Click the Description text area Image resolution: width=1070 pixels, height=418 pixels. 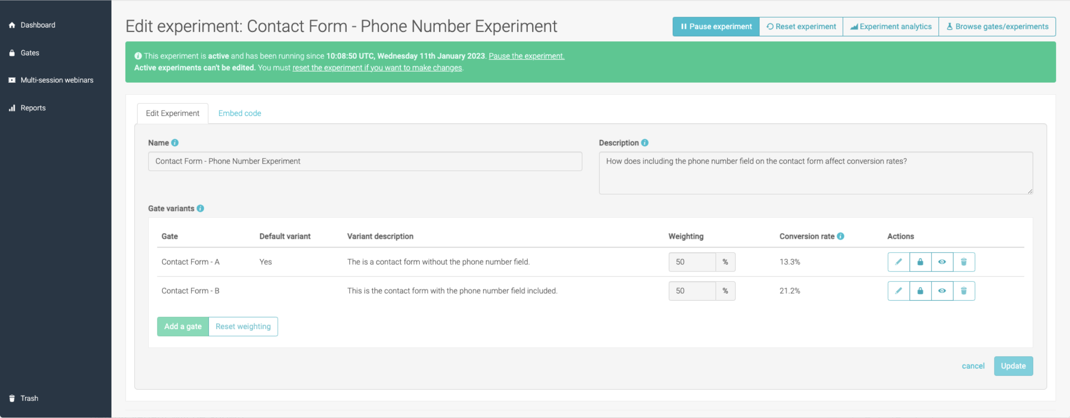(x=816, y=173)
